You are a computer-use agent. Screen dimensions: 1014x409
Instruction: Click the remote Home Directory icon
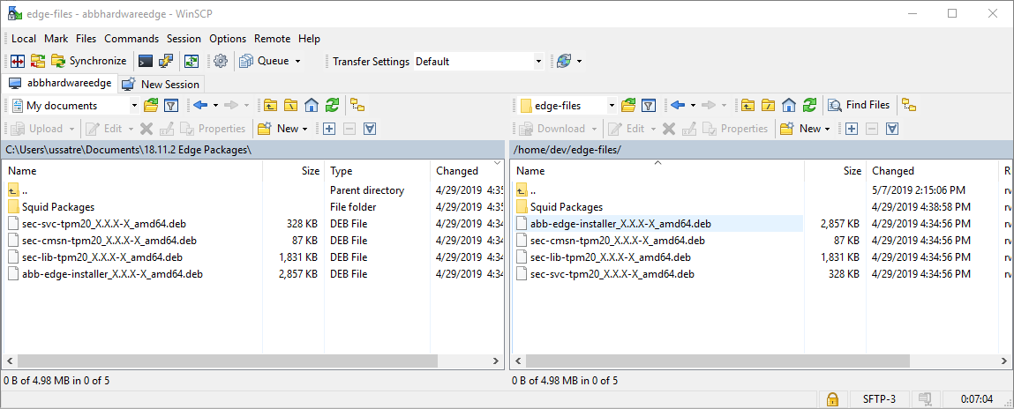point(789,105)
